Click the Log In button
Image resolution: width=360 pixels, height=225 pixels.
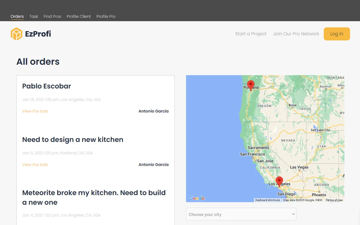(x=337, y=34)
